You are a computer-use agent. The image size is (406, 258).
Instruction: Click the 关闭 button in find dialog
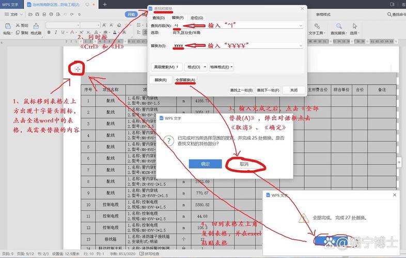293,90
